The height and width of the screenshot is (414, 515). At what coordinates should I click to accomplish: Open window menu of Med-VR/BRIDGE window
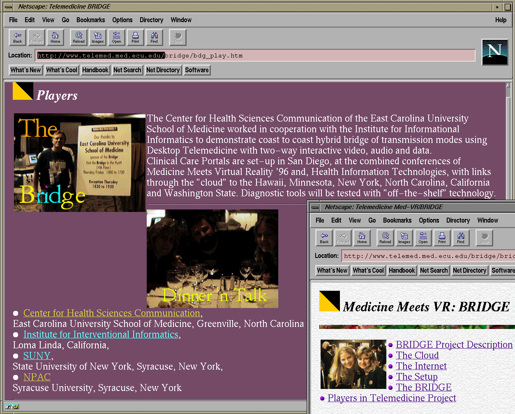pyautogui.click(x=315, y=207)
